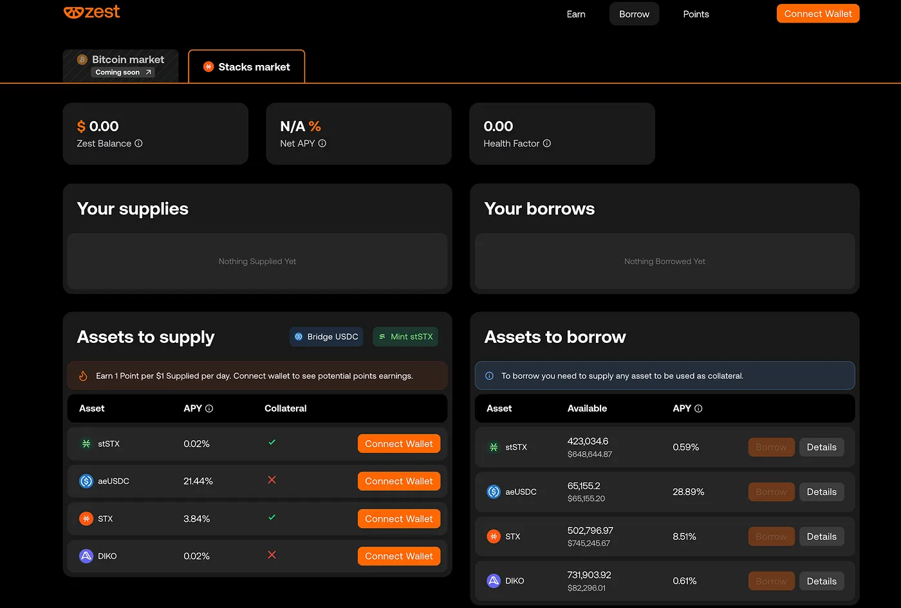Open the Bitcoin market tab
The image size is (901, 608).
coord(121,66)
